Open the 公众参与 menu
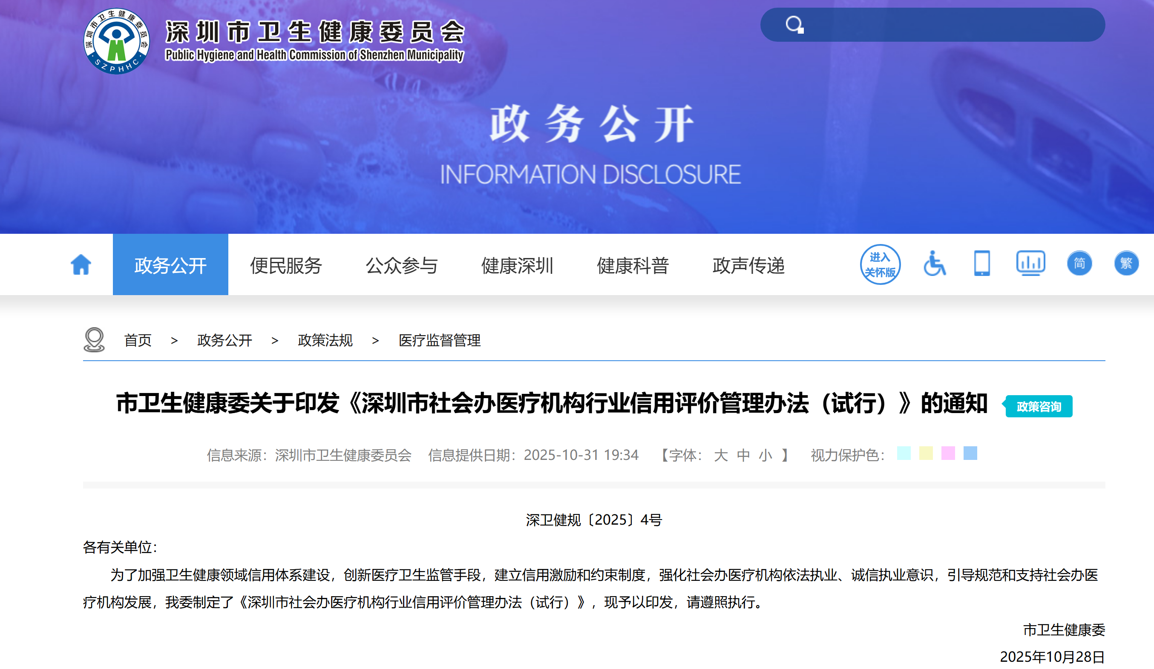The image size is (1154, 669). point(402,266)
